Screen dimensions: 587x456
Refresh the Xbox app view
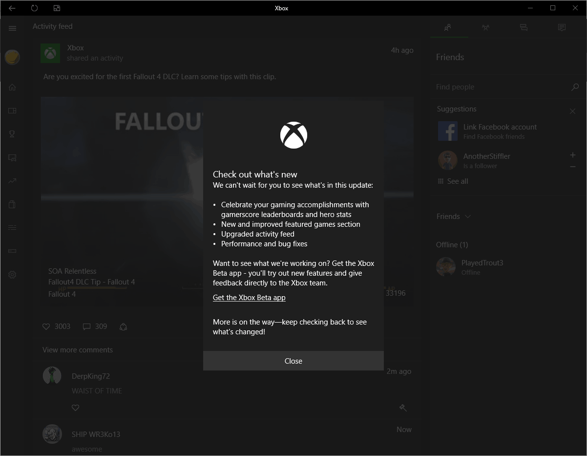34,8
